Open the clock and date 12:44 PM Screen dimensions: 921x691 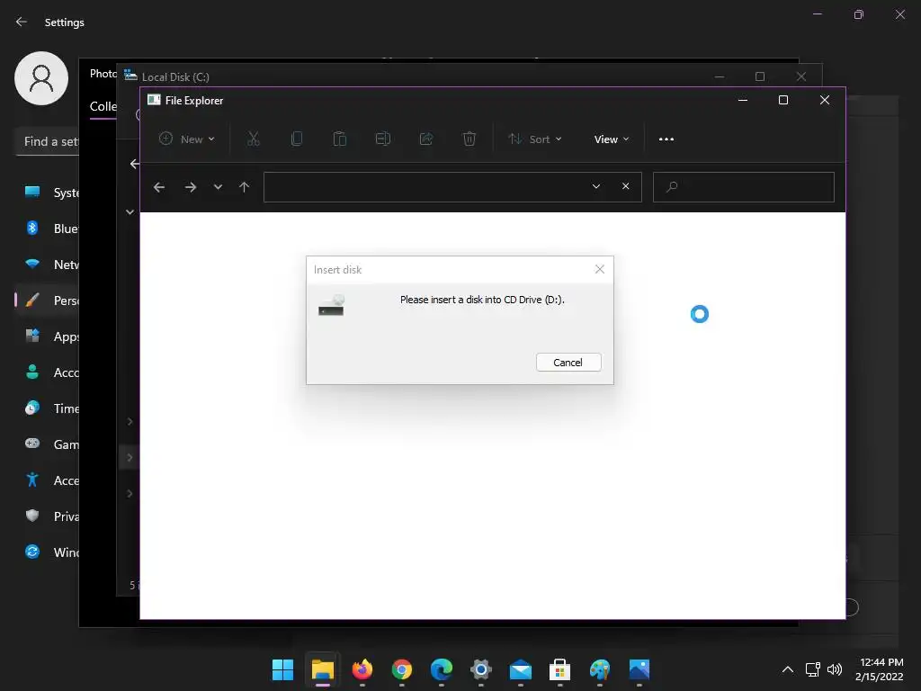(x=880, y=669)
